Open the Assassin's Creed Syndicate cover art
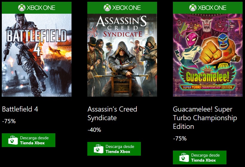 tap(122, 55)
